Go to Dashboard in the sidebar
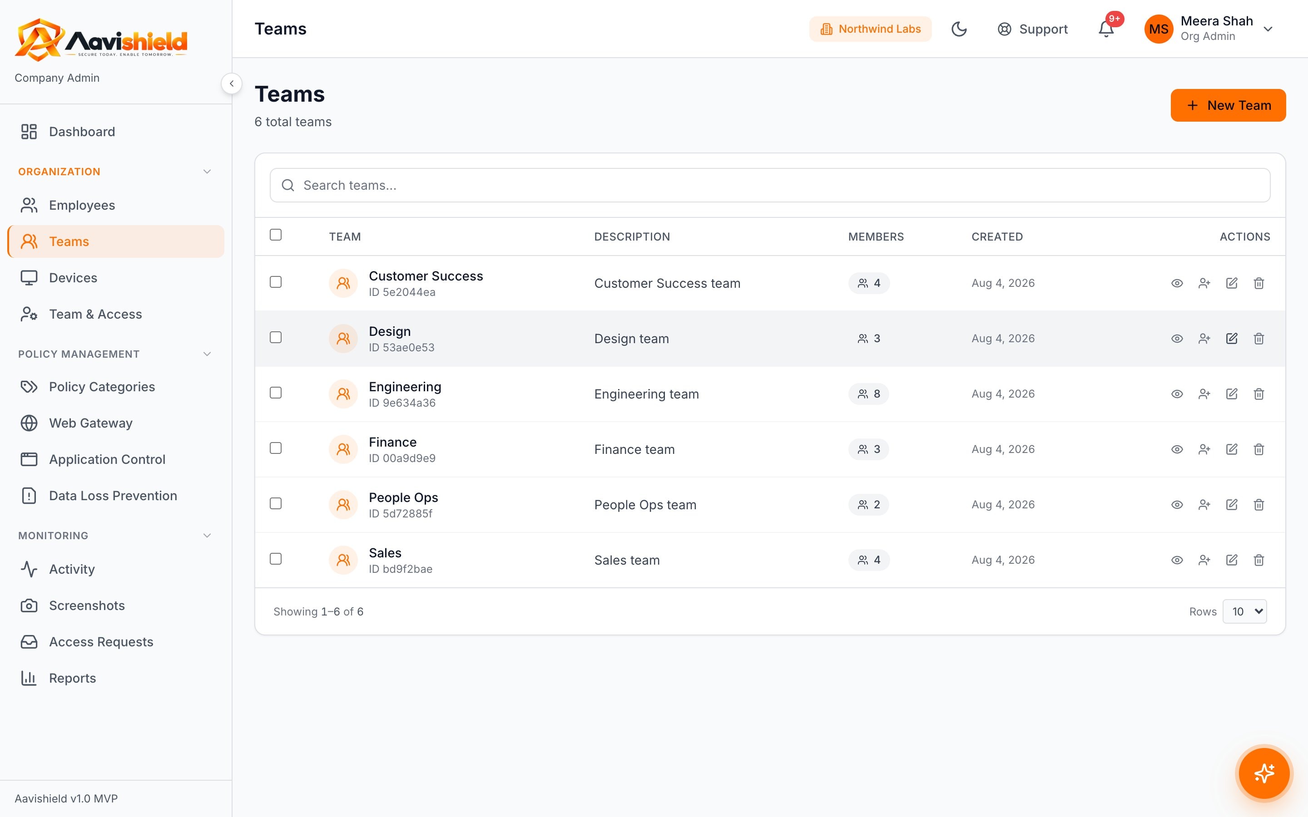 [116, 132]
